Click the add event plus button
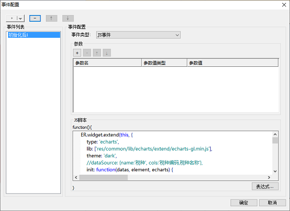This screenshot has width=290, height=211. 11,18
